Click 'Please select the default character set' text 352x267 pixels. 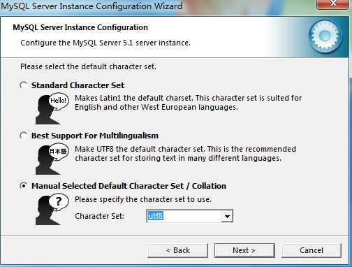point(88,66)
